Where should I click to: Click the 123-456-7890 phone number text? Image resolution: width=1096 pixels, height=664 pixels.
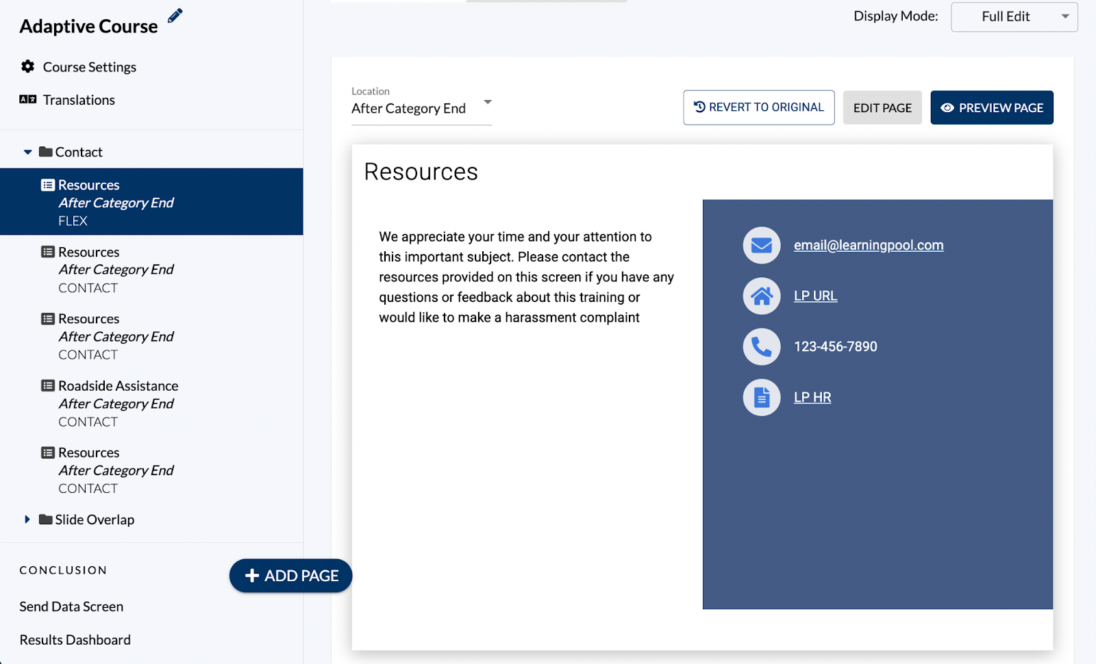(x=836, y=346)
